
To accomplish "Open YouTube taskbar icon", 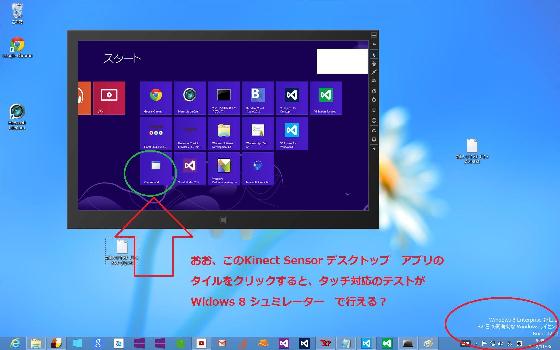I will click(201, 343).
